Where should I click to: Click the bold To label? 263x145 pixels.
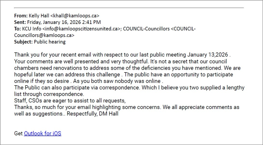[17, 29]
